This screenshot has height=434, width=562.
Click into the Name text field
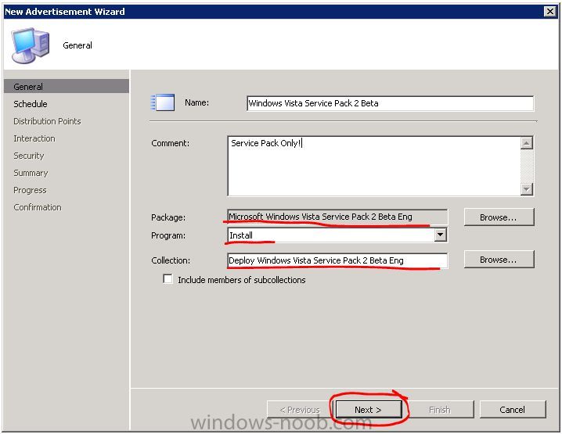coord(390,103)
